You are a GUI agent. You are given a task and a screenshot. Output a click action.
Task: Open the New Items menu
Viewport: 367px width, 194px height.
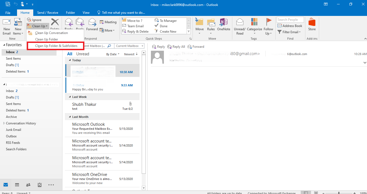(x=18, y=27)
